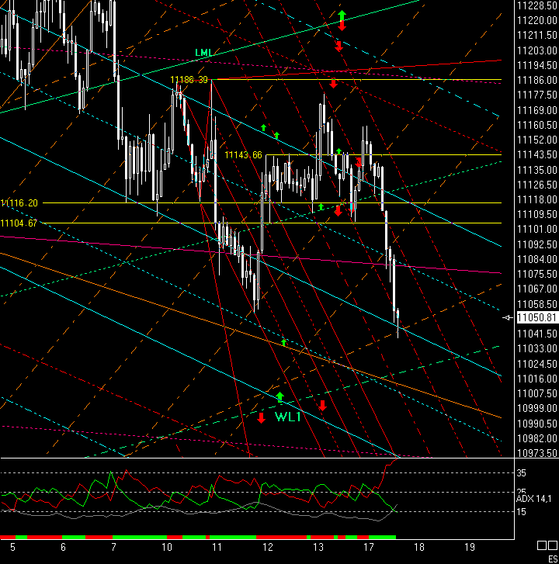The width and height of the screenshot is (559, 564).
Task: Click price axis value 11016.00
Action: 536,379
